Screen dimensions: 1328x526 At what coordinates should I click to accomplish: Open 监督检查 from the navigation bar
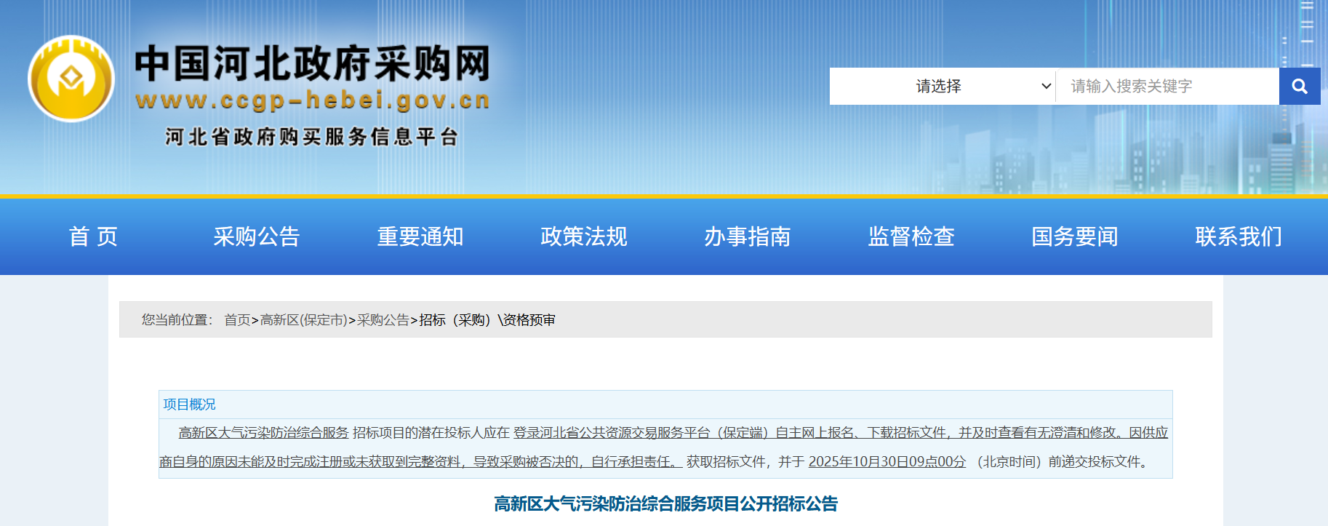911,236
